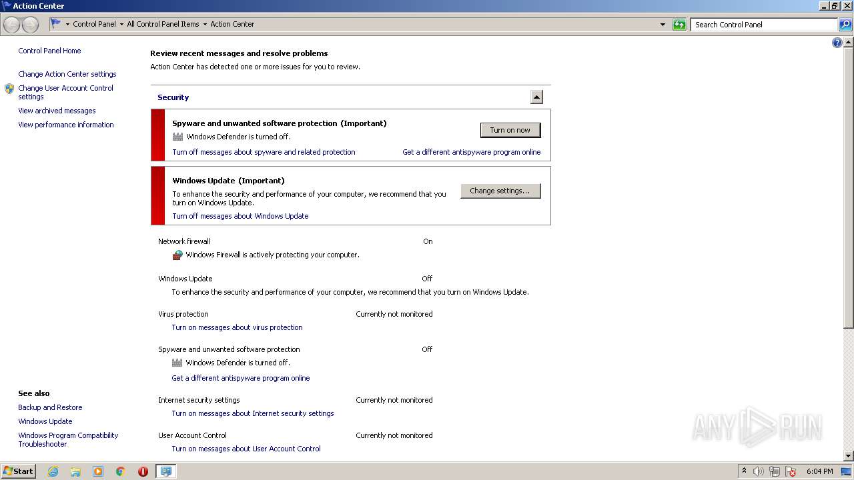Screen dimensions: 854x480
Task: Turn off messages about Windows Update
Action: point(240,216)
